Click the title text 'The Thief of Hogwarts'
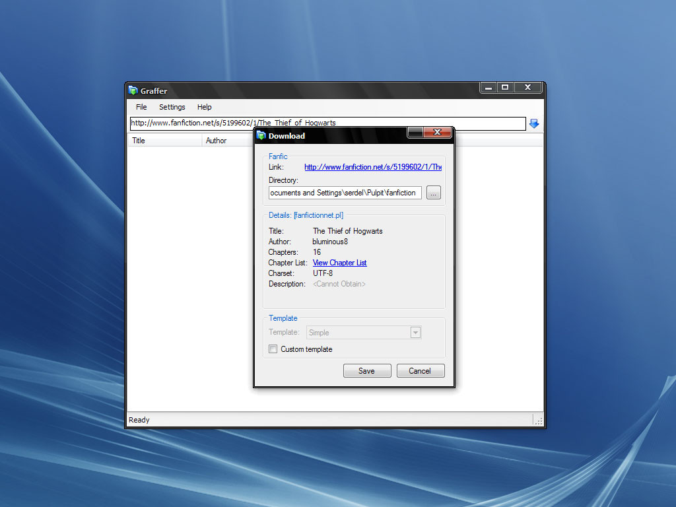 347,231
